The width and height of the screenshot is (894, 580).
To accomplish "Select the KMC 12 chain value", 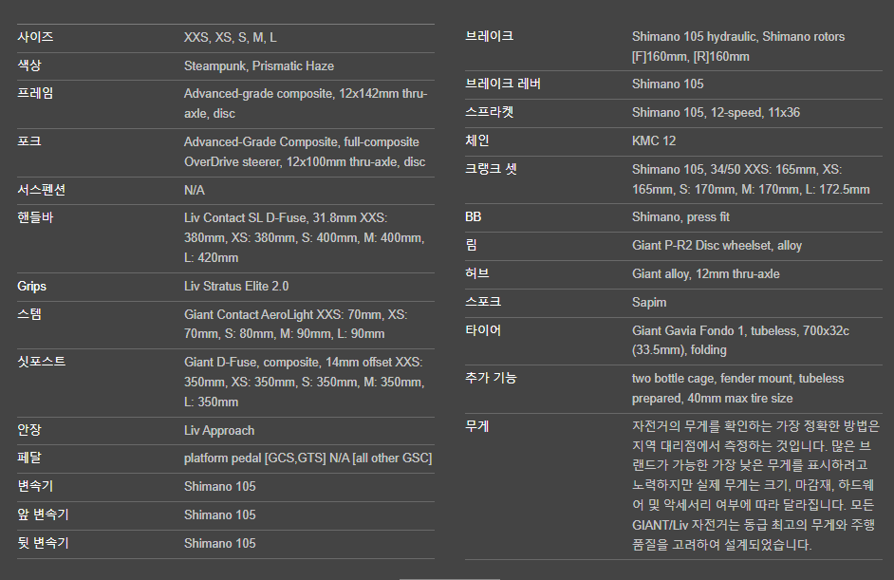I will [x=654, y=140].
